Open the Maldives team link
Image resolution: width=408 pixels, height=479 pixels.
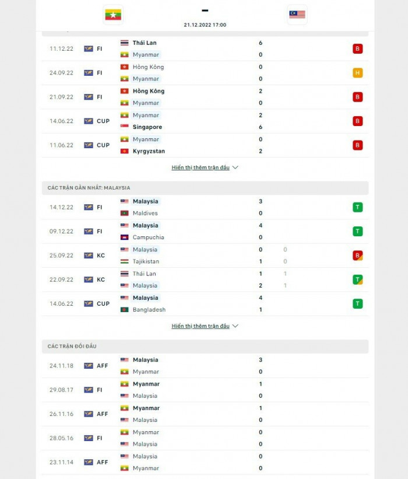coord(145,214)
